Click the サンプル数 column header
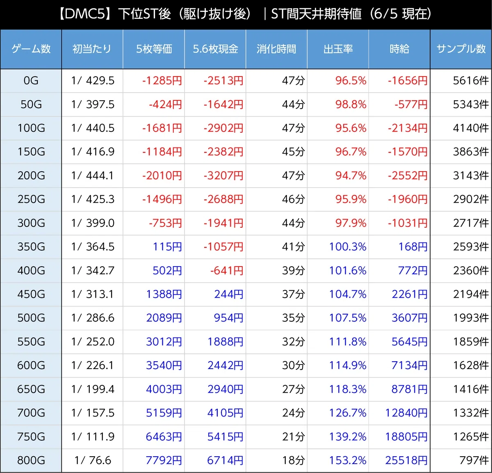The width and height of the screenshot is (492, 473). coord(461,49)
